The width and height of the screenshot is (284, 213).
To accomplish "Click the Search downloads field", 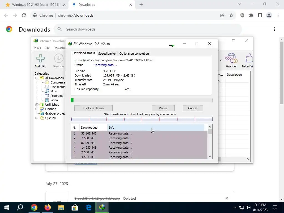I will [148, 29].
